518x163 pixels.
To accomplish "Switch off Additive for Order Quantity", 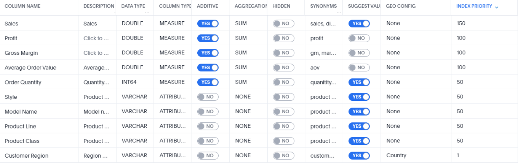I will [x=208, y=82].
